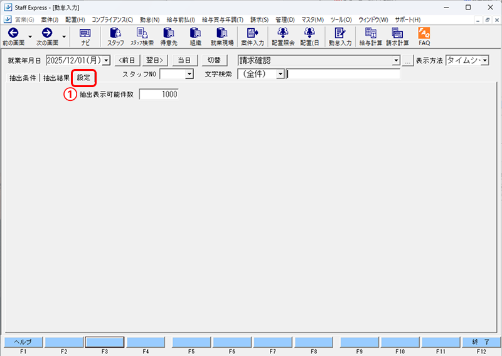Go forward with 次の画面 icon
Viewport: 502px width, 356px height.
[x=48, y=36]
